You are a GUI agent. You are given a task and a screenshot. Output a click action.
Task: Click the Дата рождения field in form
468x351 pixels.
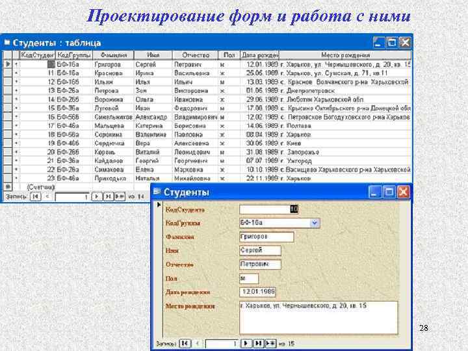tap(257, 292)
